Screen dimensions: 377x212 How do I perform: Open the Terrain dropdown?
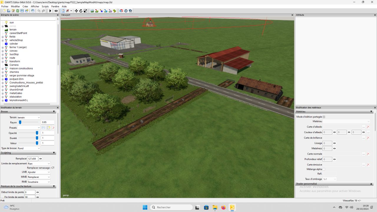tap(29, 117)
